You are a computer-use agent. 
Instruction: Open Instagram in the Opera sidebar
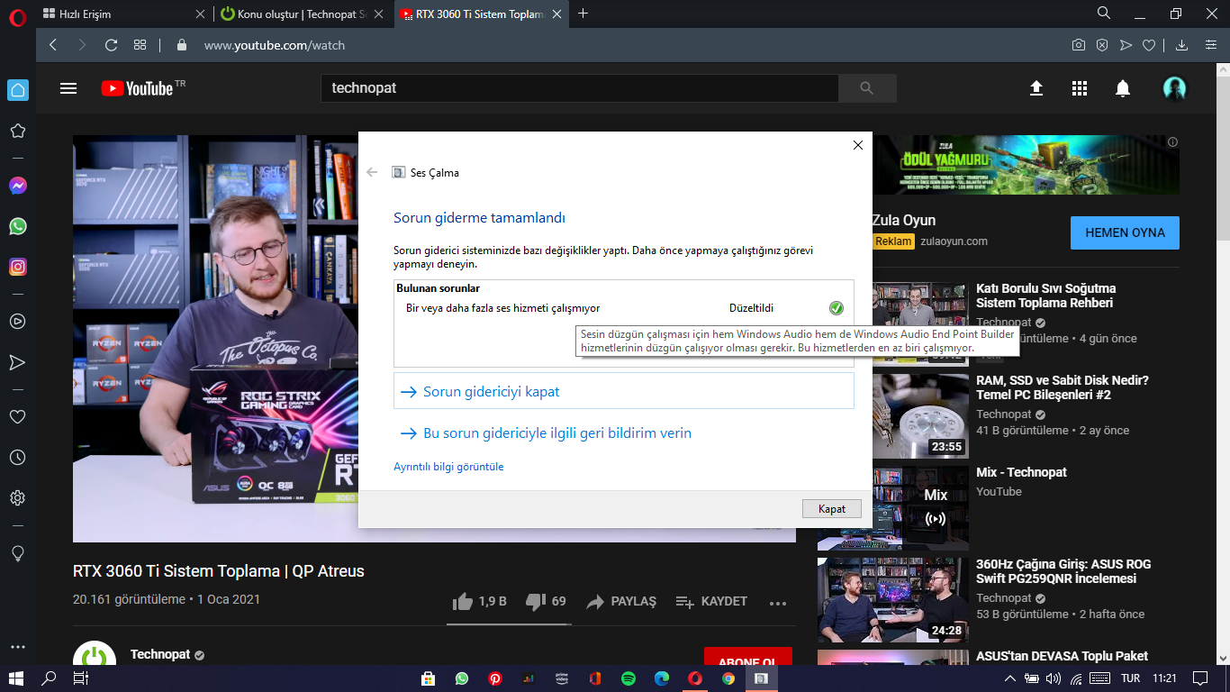tap(18, 267)
